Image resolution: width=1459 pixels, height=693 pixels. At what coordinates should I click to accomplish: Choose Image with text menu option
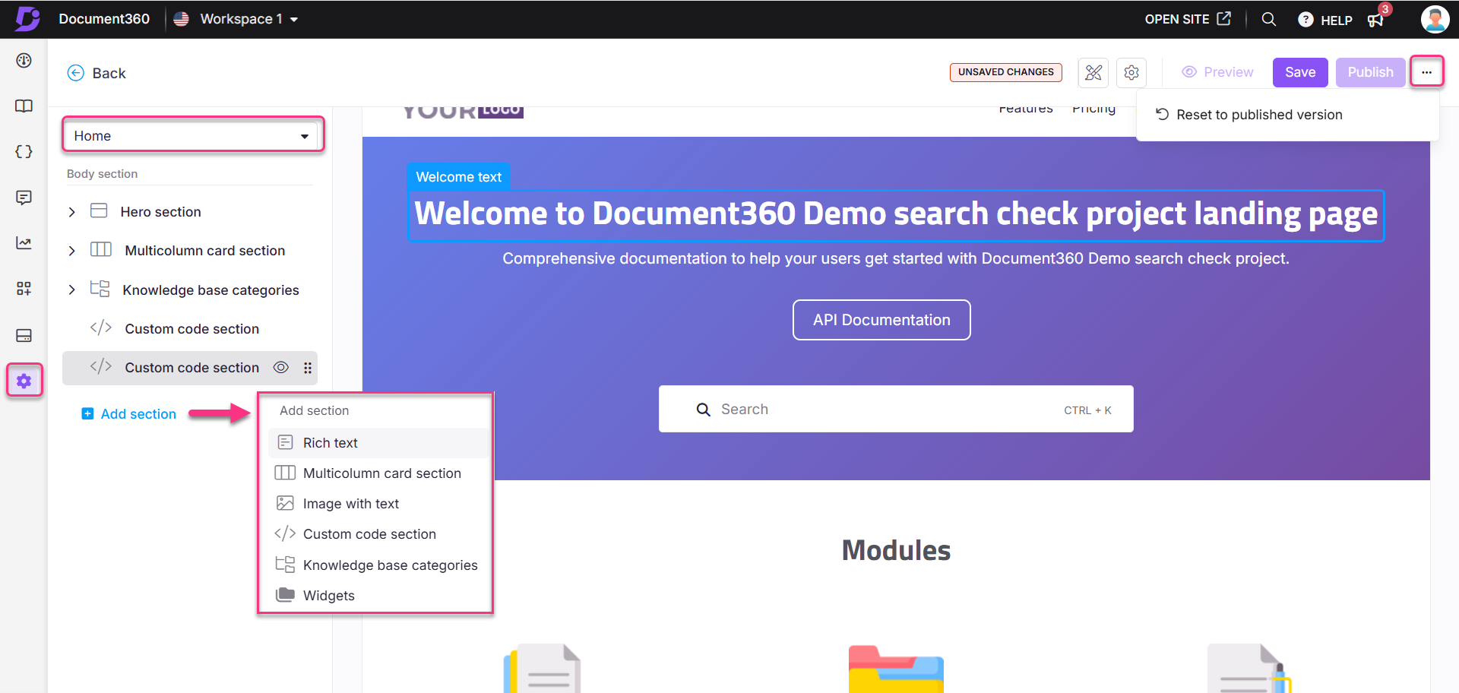378,503
